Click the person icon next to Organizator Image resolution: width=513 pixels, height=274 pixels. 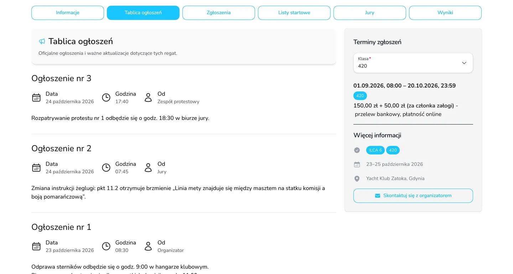148,246
